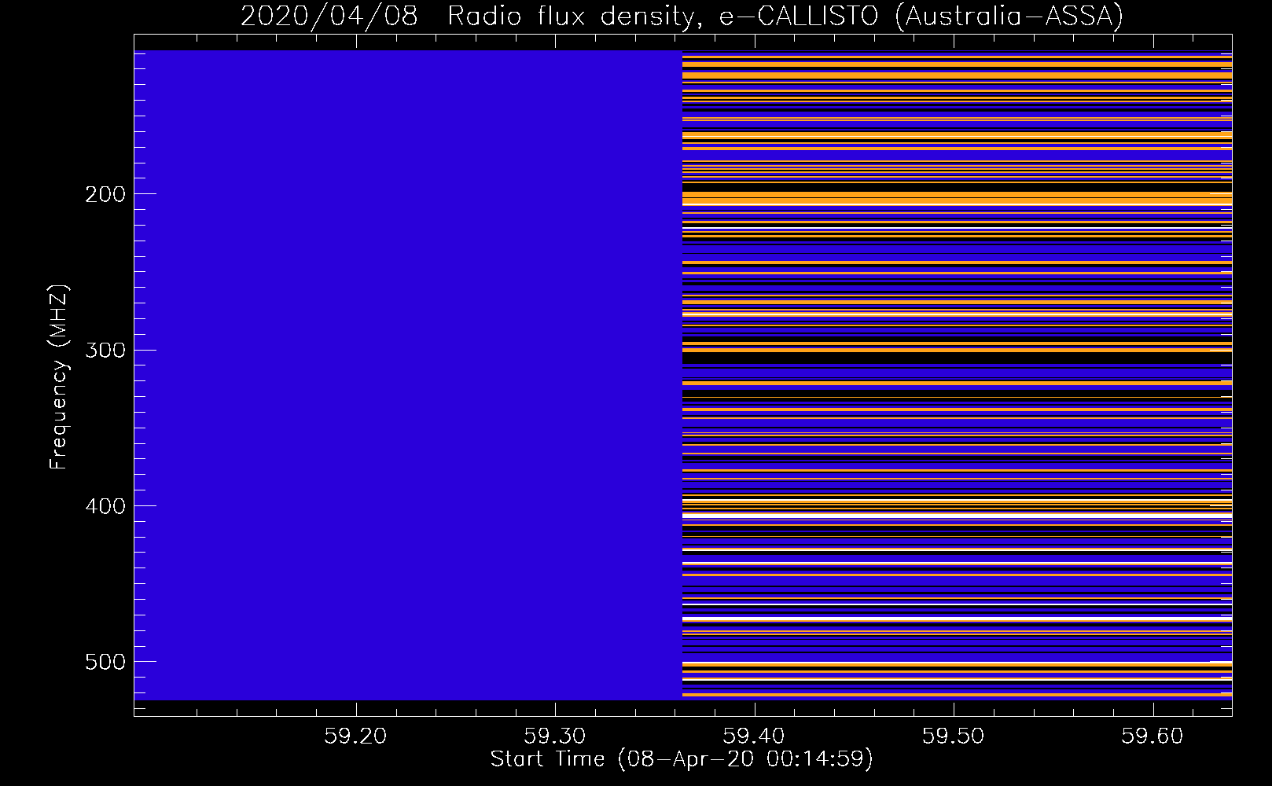This screenshot has width=1272, height=786.
Task: Click the 'Start Time (08-Apr-20 00:14:59)' label
Action: coord(682,759)
